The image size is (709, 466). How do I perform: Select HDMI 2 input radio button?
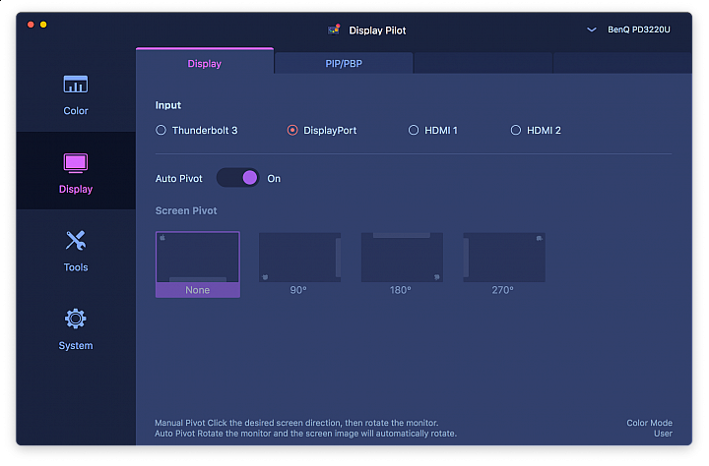pyautogui.click(x=515, y=130)
